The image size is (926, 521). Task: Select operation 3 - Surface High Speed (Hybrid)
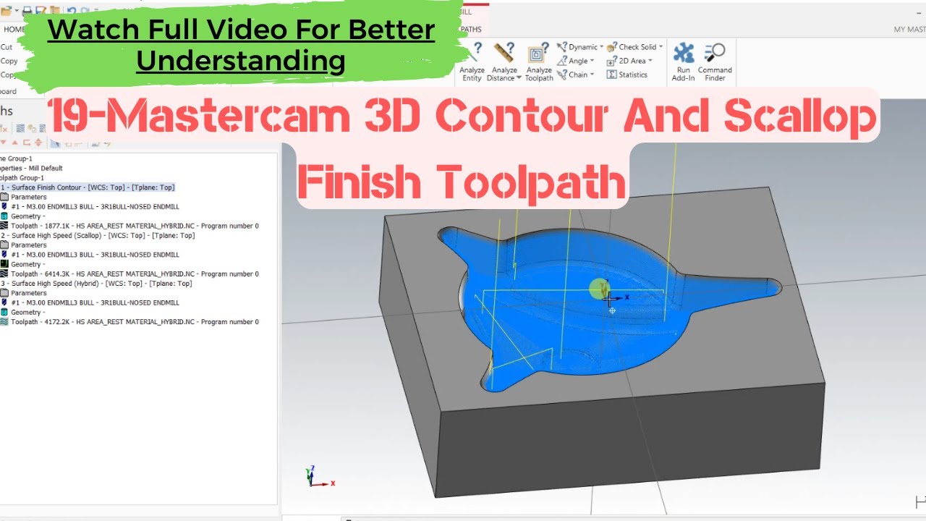(96, 284)
